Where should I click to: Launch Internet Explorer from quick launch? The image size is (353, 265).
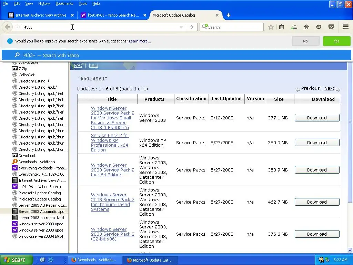(x=51, y=260)
